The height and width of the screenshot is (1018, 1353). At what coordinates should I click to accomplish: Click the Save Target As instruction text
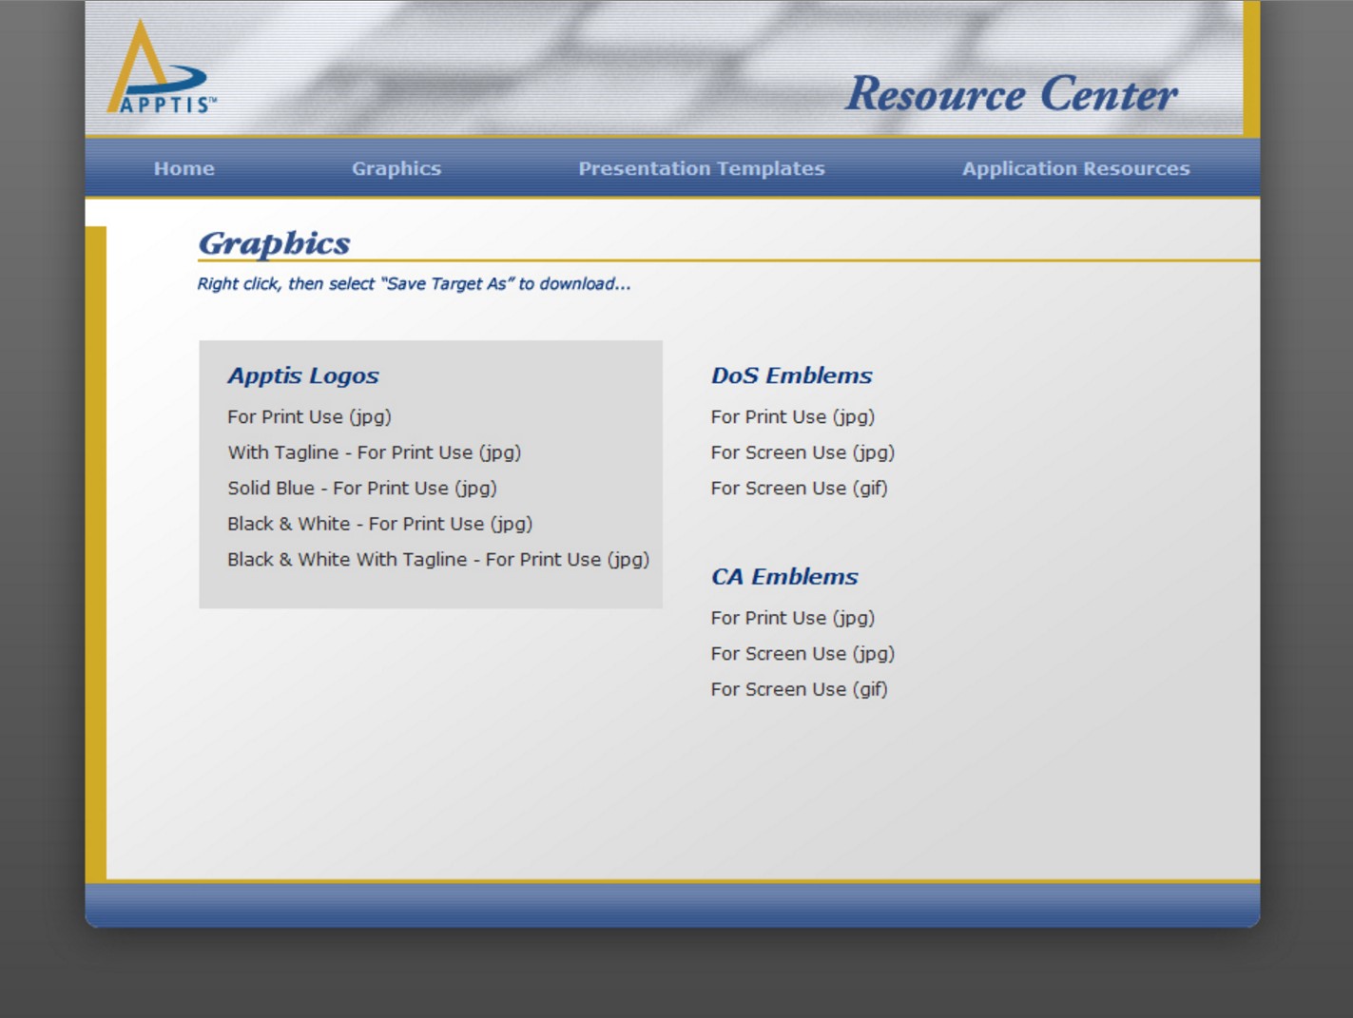pos(414,283)
